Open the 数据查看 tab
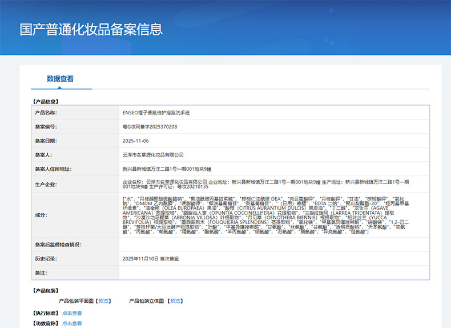Image resolution: width=451 pixels, height=328 pixels. tap(60, 79)
